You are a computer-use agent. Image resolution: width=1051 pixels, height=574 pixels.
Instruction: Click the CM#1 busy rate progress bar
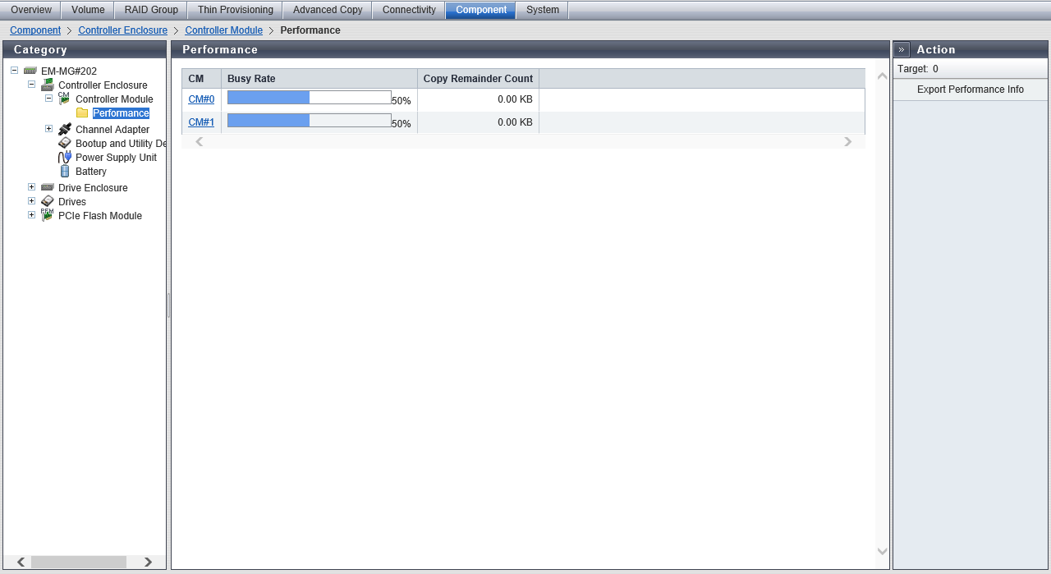click(x=309, y=121)
